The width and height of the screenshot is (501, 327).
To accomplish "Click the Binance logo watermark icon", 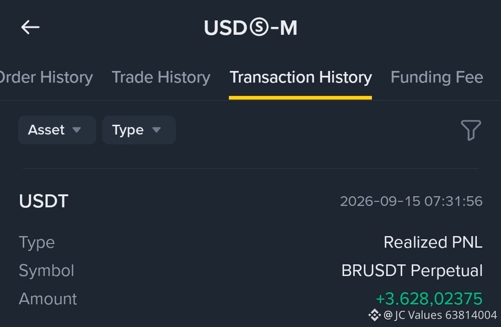I will point(374,315).
